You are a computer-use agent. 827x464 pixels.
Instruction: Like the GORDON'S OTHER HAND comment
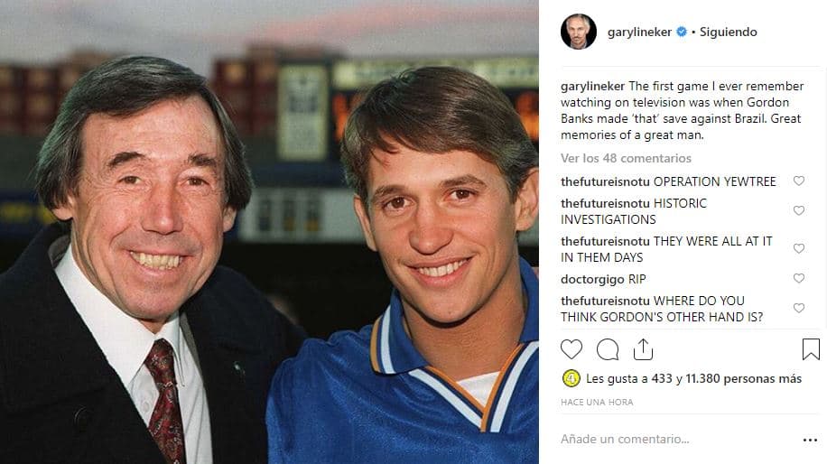click(798, 308)
